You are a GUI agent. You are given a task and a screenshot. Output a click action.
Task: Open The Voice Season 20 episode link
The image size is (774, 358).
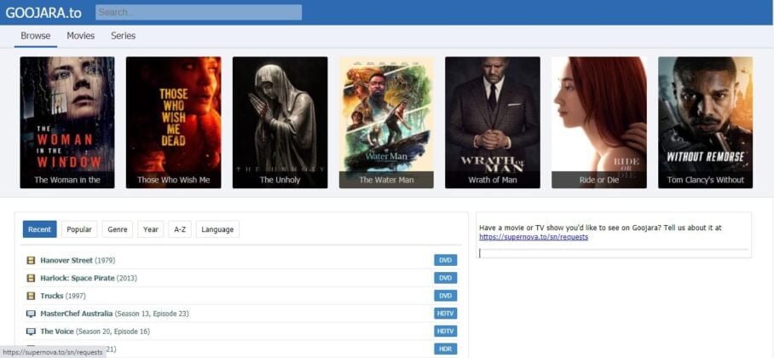[x=95, y=332]
